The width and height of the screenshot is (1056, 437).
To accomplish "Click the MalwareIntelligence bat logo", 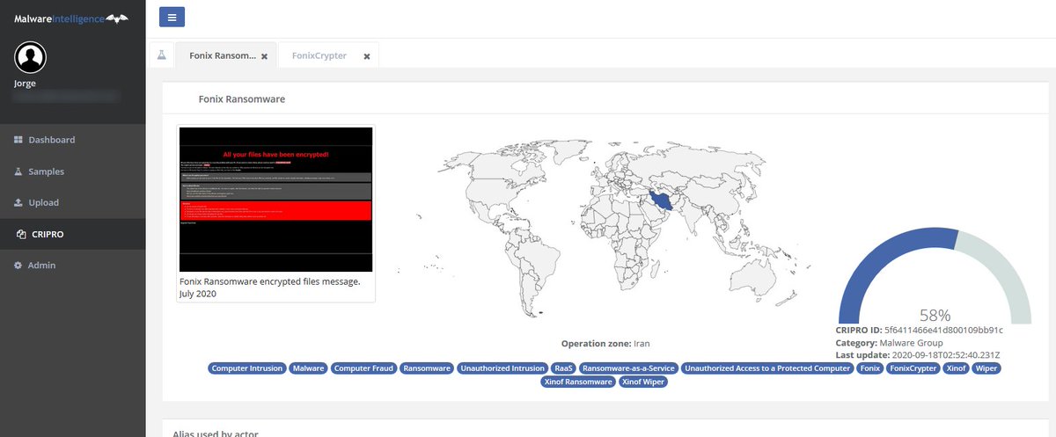I will pos(71,18).
